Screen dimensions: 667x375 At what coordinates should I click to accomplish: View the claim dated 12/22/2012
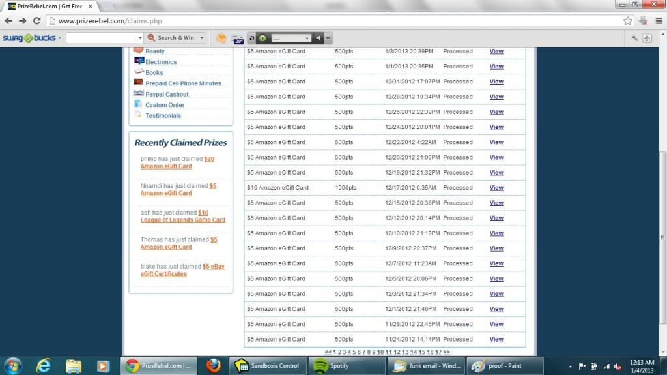[496, 142]
